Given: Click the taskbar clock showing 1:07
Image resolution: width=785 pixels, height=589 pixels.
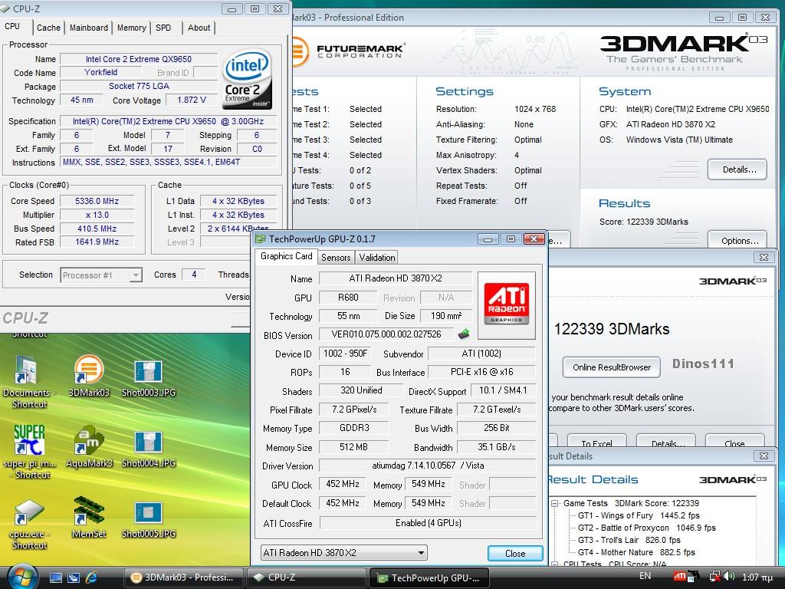Looking at the screenshot, I should [x=757, y=577].
